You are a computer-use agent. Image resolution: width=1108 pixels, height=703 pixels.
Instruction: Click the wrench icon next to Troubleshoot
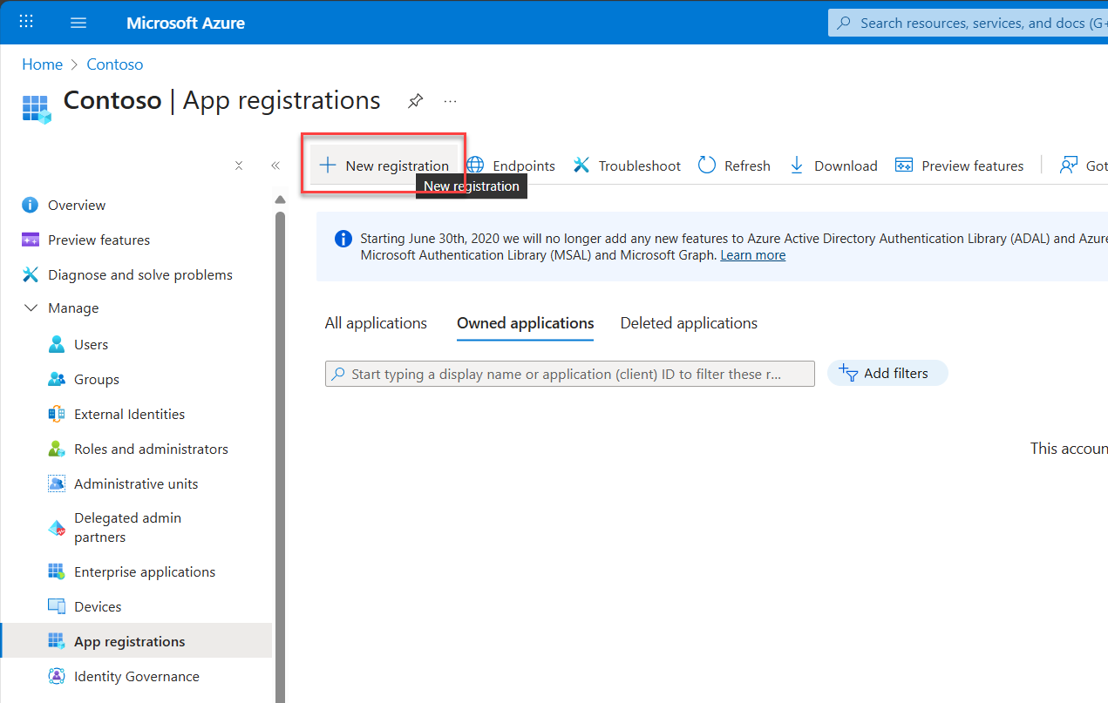pyautogui.click(x=581, y=166)
